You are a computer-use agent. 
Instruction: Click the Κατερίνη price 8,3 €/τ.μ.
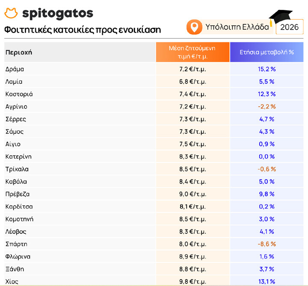click(192, 157)
